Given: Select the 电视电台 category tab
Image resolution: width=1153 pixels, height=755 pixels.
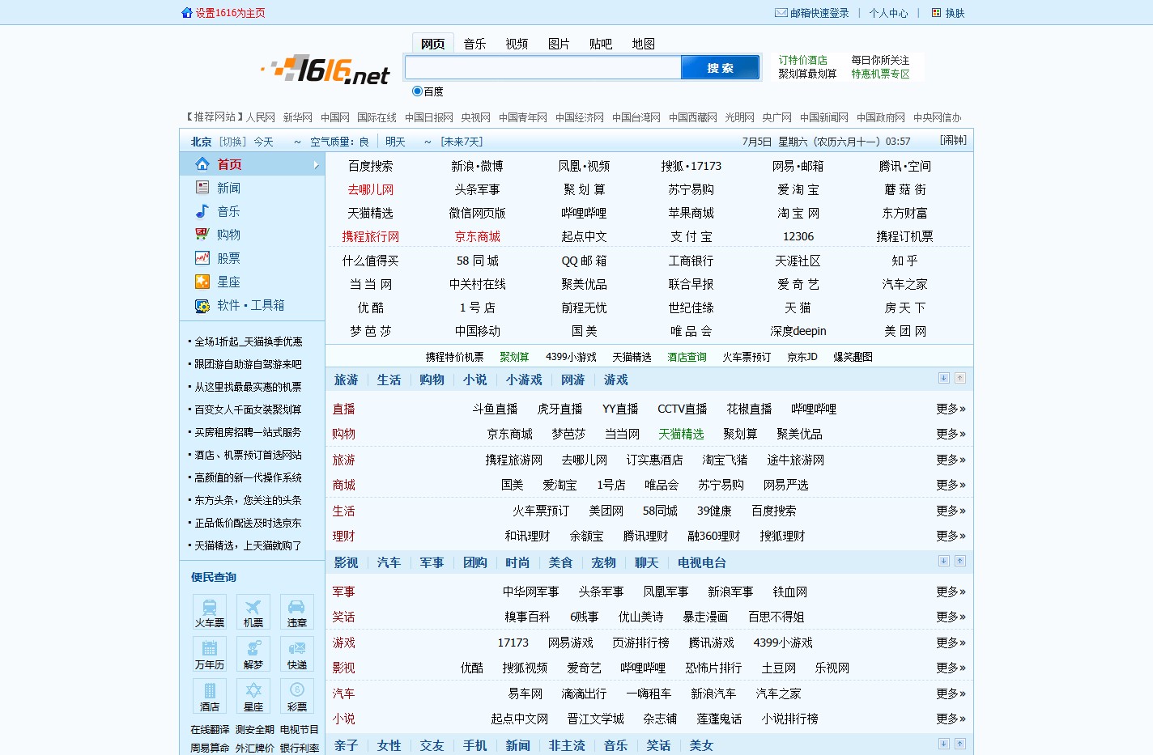Looking at the screenshot, I should point(702,562).
